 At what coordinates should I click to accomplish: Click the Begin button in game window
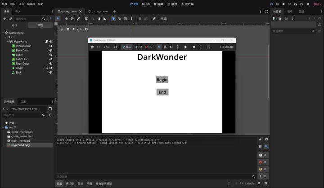pos(162,80)
